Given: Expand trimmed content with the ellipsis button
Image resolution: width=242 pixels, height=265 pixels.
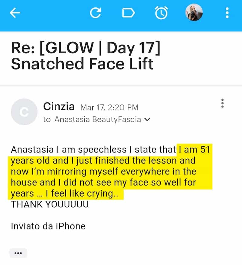Looking at the screenshot, I should tap(18, 253).
